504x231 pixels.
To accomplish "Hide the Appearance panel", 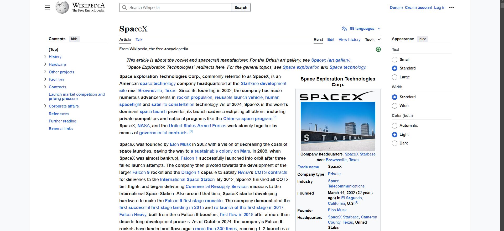I will point(423,39).
